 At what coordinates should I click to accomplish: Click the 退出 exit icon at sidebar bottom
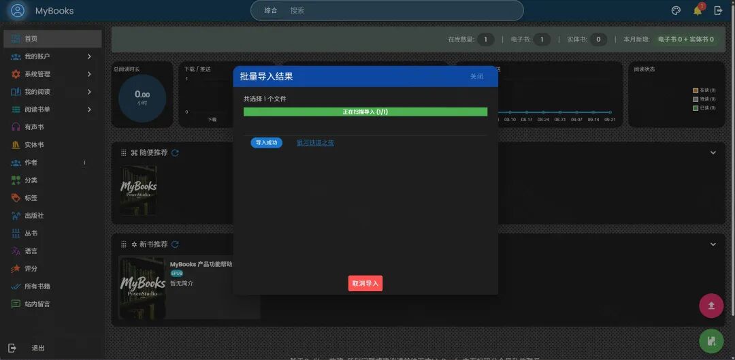pos(13,348)
